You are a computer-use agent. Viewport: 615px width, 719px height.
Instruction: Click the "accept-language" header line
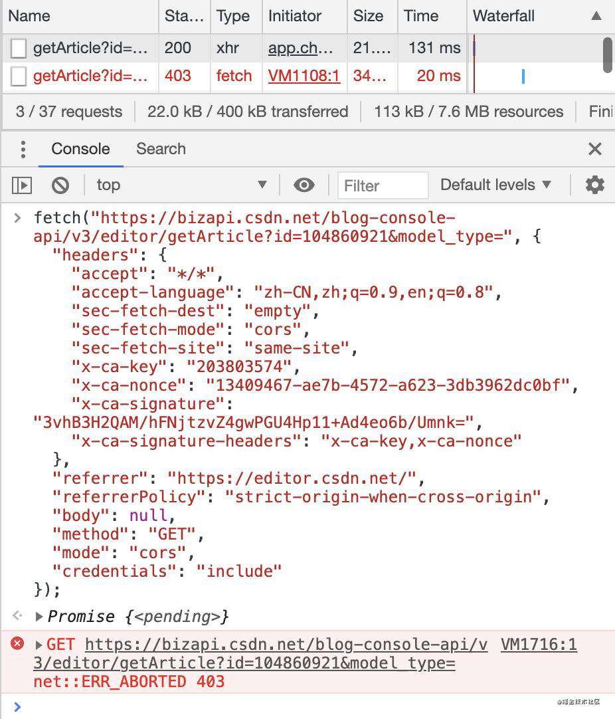pyautogui.click(x=286, y=292)
